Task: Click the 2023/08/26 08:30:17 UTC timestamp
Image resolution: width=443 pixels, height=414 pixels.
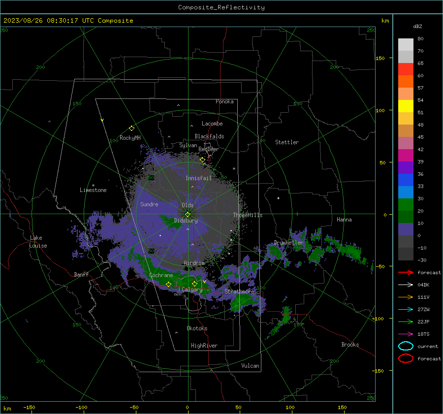Action: point(68,21)
